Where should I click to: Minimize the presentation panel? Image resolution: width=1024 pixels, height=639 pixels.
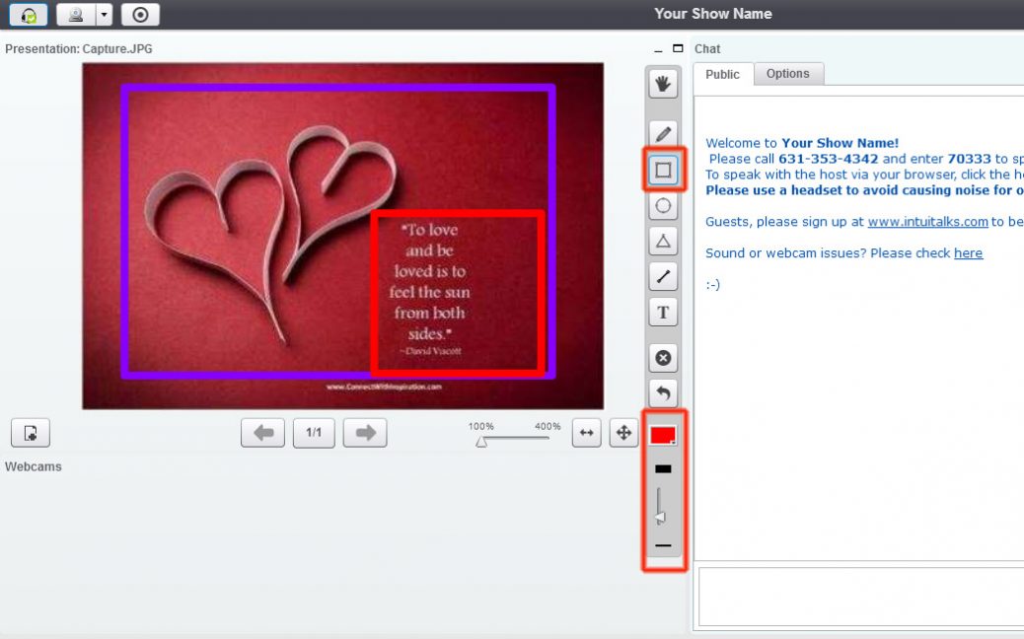(658, 49)
